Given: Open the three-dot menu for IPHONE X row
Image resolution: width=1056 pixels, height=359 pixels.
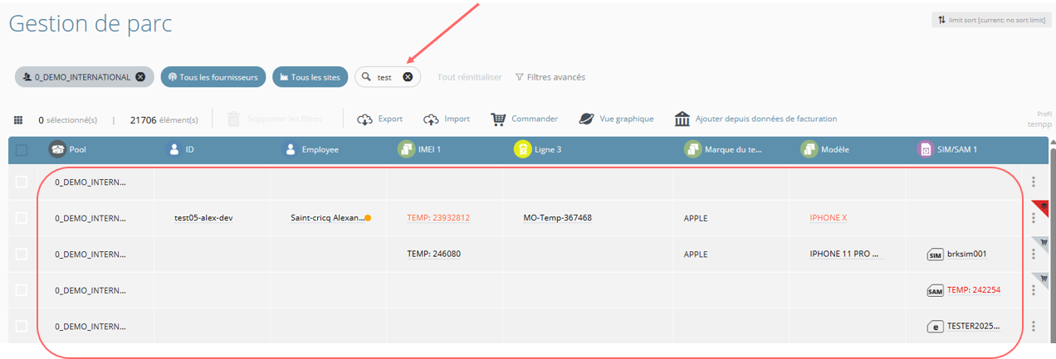Looking at the screenshot, I should tap(1034, 218).
